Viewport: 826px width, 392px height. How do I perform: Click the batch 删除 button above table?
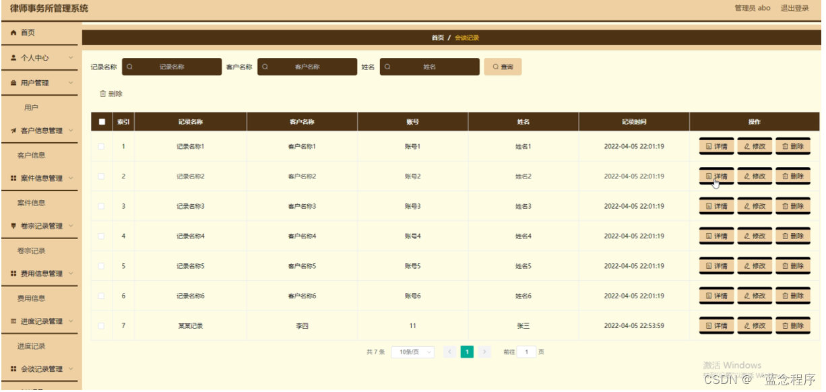111,94
